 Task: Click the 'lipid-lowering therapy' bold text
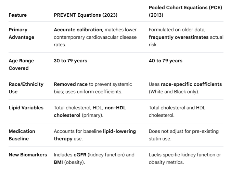[x=95, y=135]
